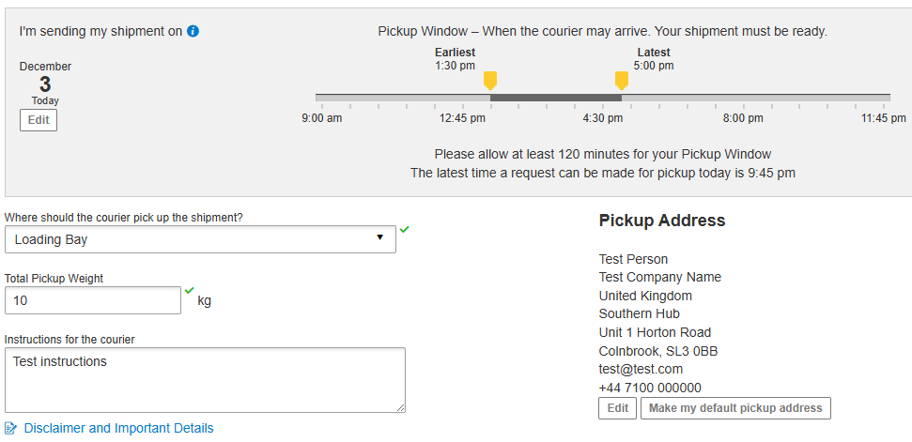Click into the courier instructions text area
Screen dimensions: 912x442
pos(205,379)
